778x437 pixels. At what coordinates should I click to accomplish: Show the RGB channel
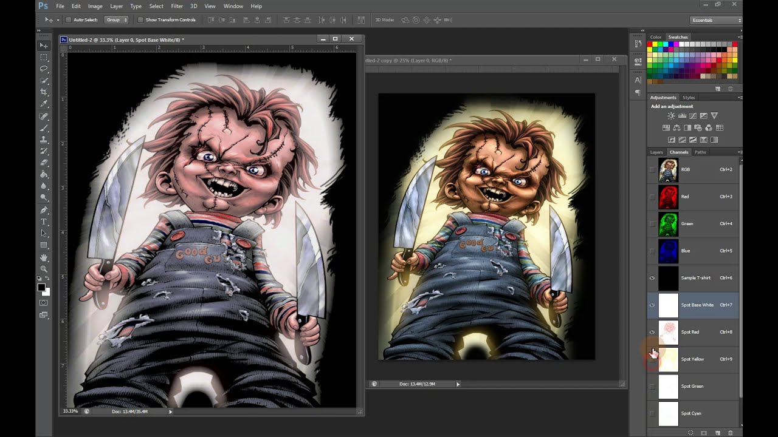(x=652, y=169)
